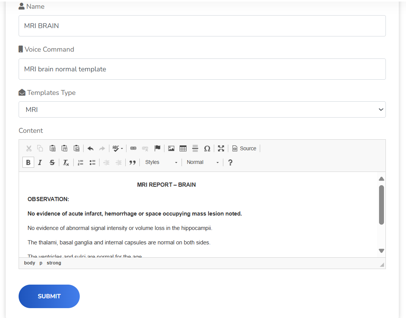Viewport: 406px width, 318px height.
Task: Toggle italic text formatting
Action: (40, 162)
